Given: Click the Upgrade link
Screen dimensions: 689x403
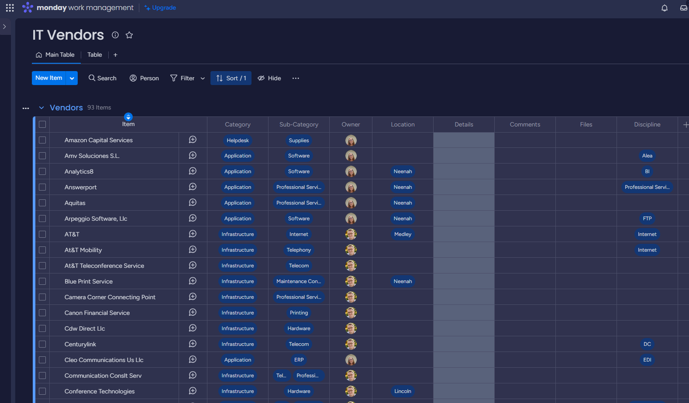Looking at the screenshot, I should click(x=160, y=8).
